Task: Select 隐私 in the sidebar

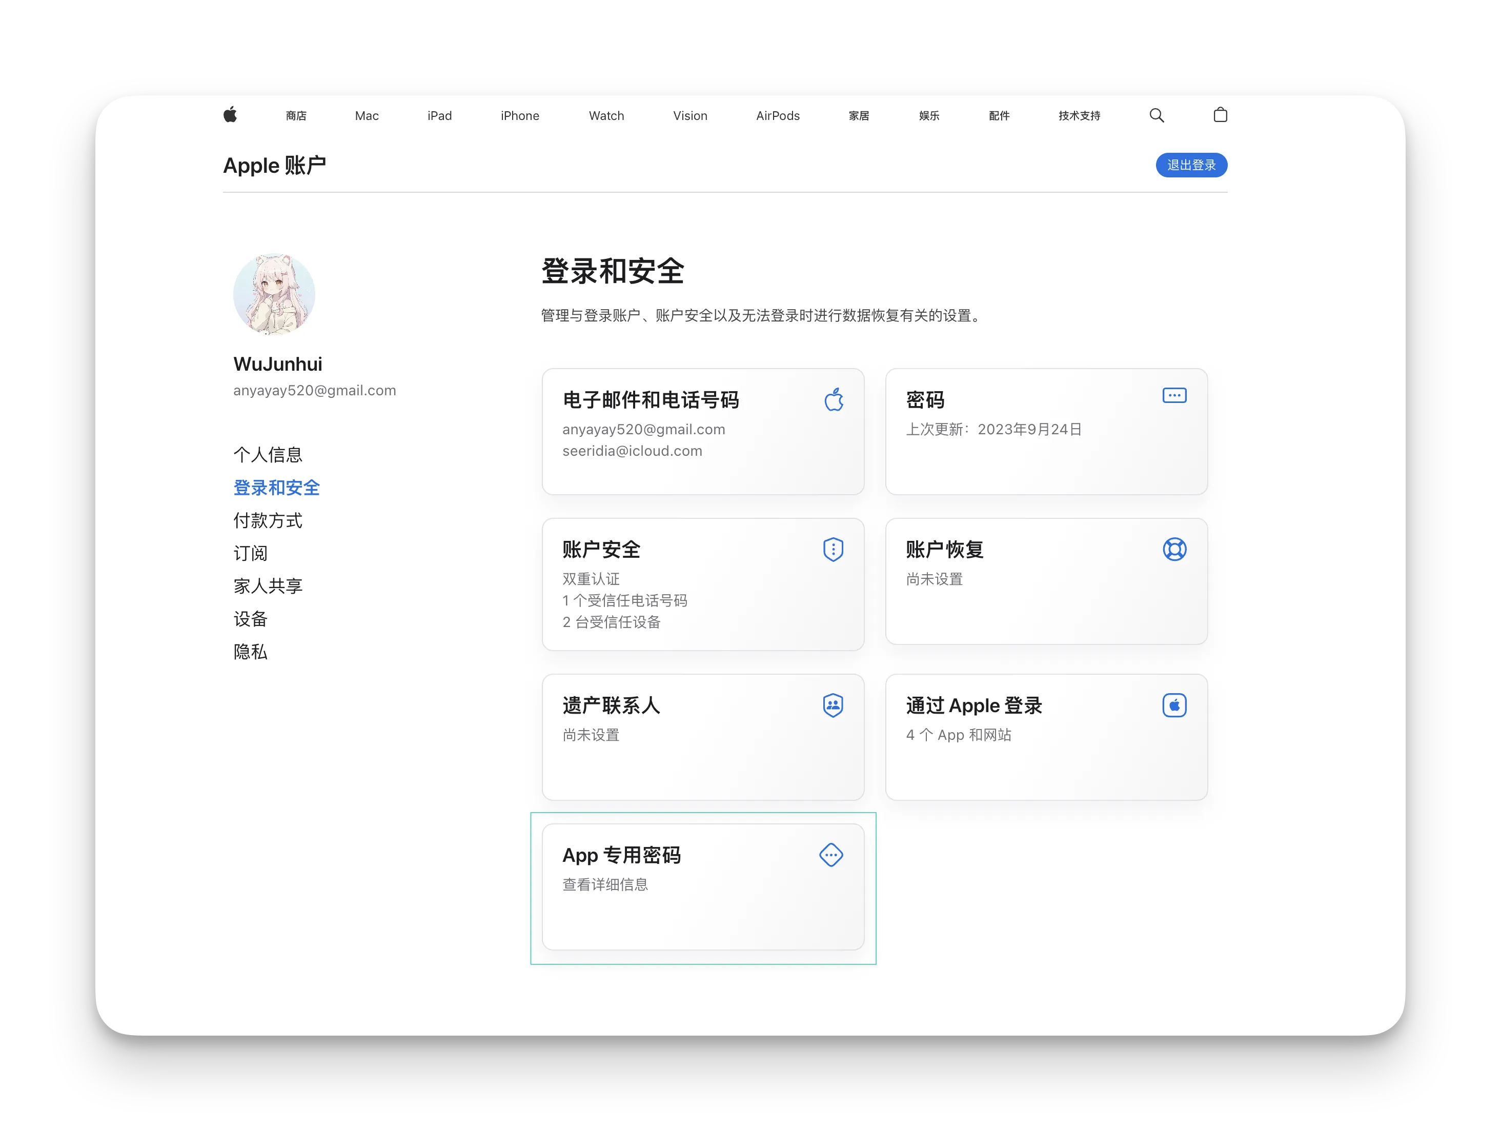Action: (x=250, y=652)
